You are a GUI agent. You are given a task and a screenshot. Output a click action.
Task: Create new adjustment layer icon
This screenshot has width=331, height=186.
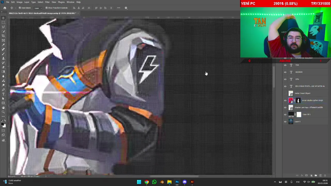311,175
